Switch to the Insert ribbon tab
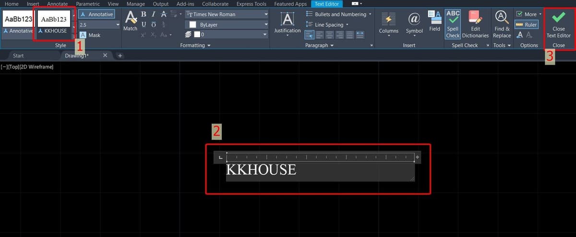This screenshot has height=237, width=576. (33, 4)
